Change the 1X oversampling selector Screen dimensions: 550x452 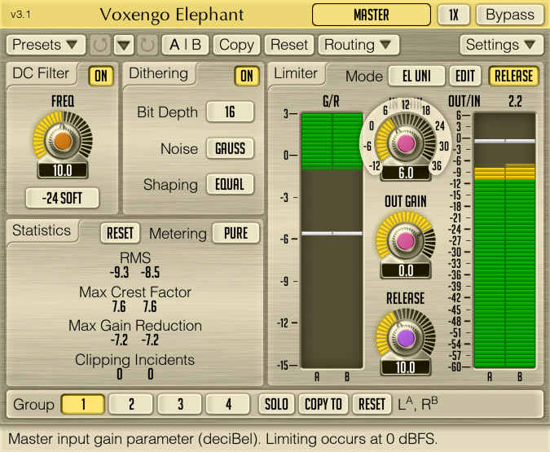pos(454,15)
